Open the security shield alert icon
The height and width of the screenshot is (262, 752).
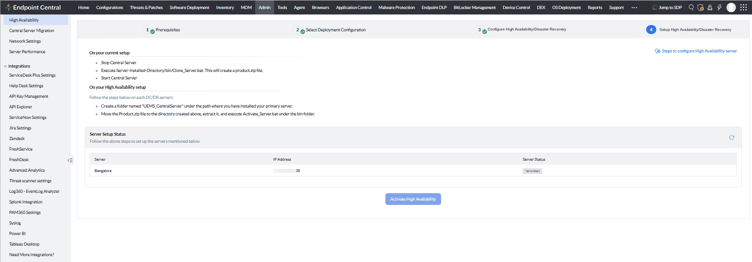[701, 7]
